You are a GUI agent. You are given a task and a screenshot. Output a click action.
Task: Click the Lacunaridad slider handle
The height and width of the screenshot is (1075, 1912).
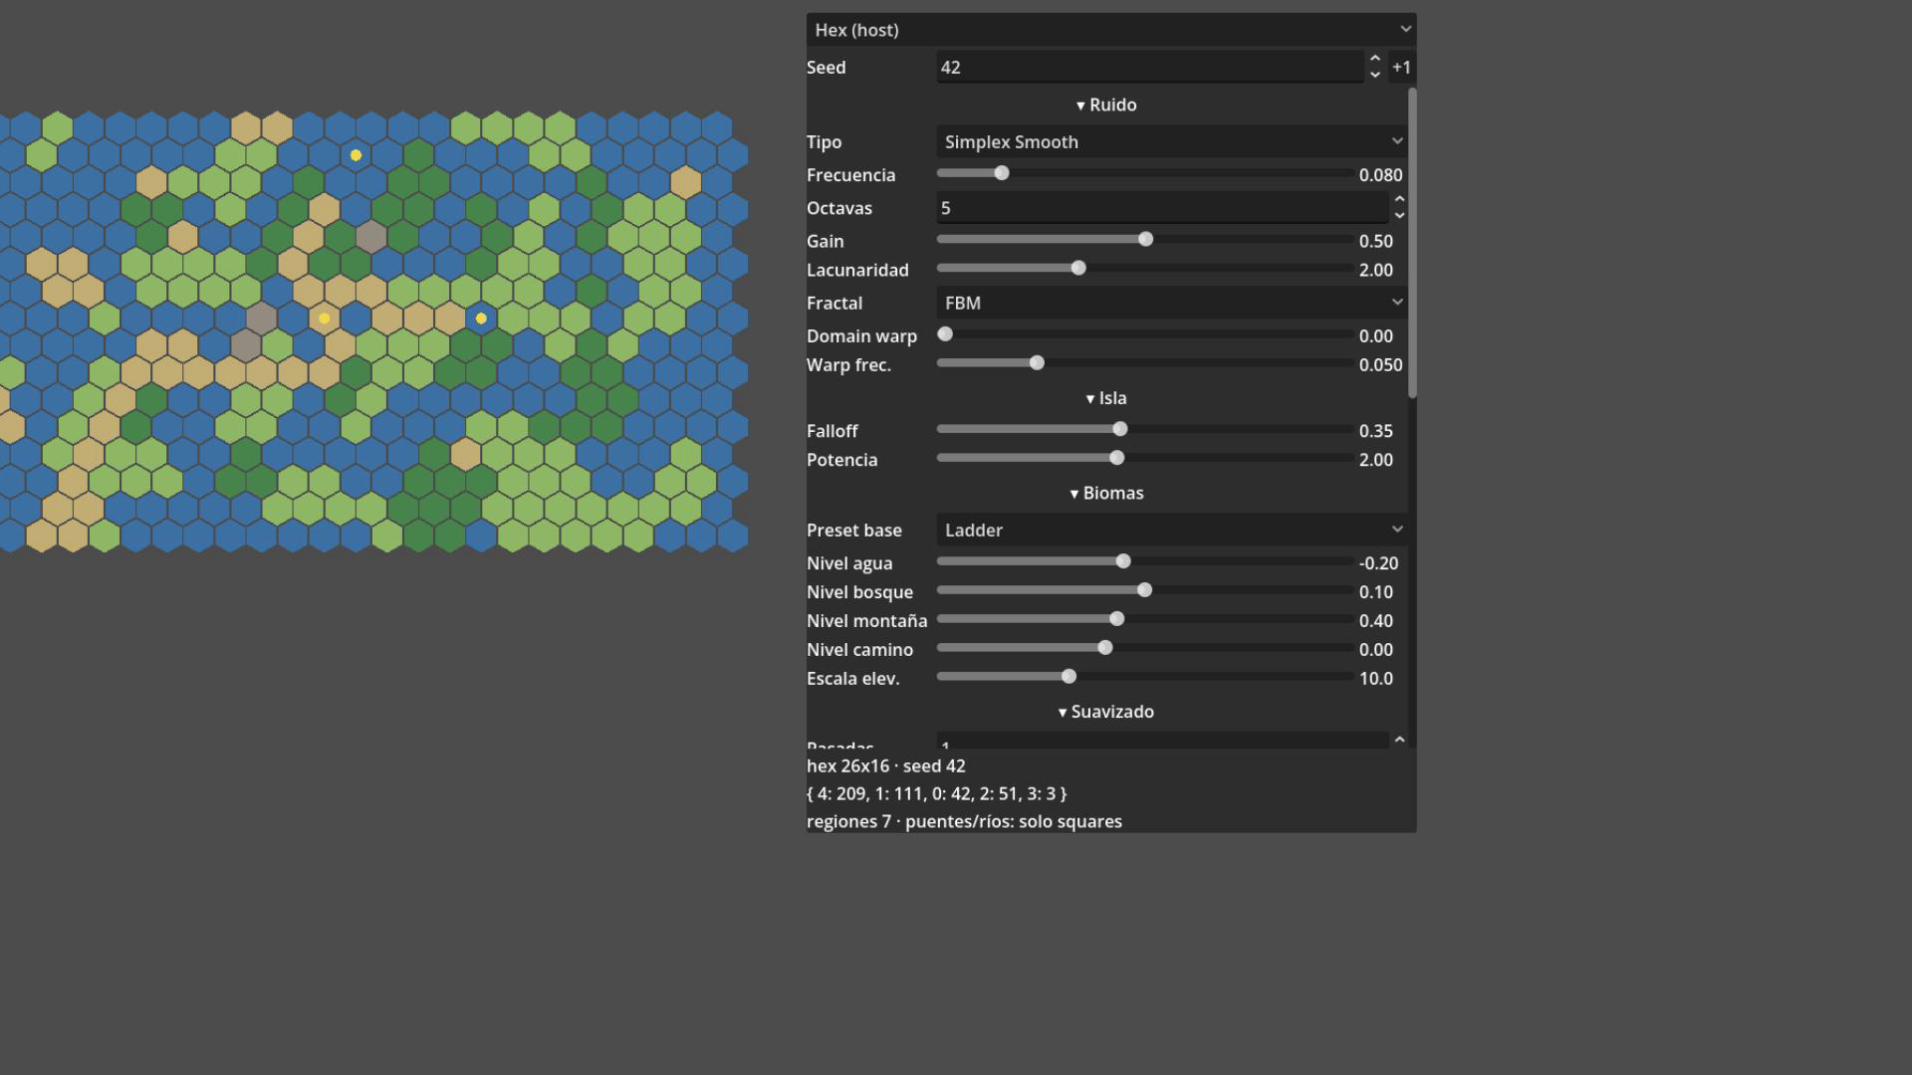point(1078,268)
